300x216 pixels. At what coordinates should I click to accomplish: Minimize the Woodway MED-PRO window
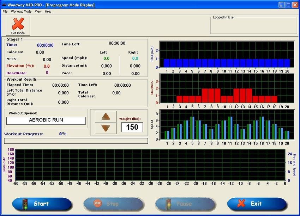[281, 5]
